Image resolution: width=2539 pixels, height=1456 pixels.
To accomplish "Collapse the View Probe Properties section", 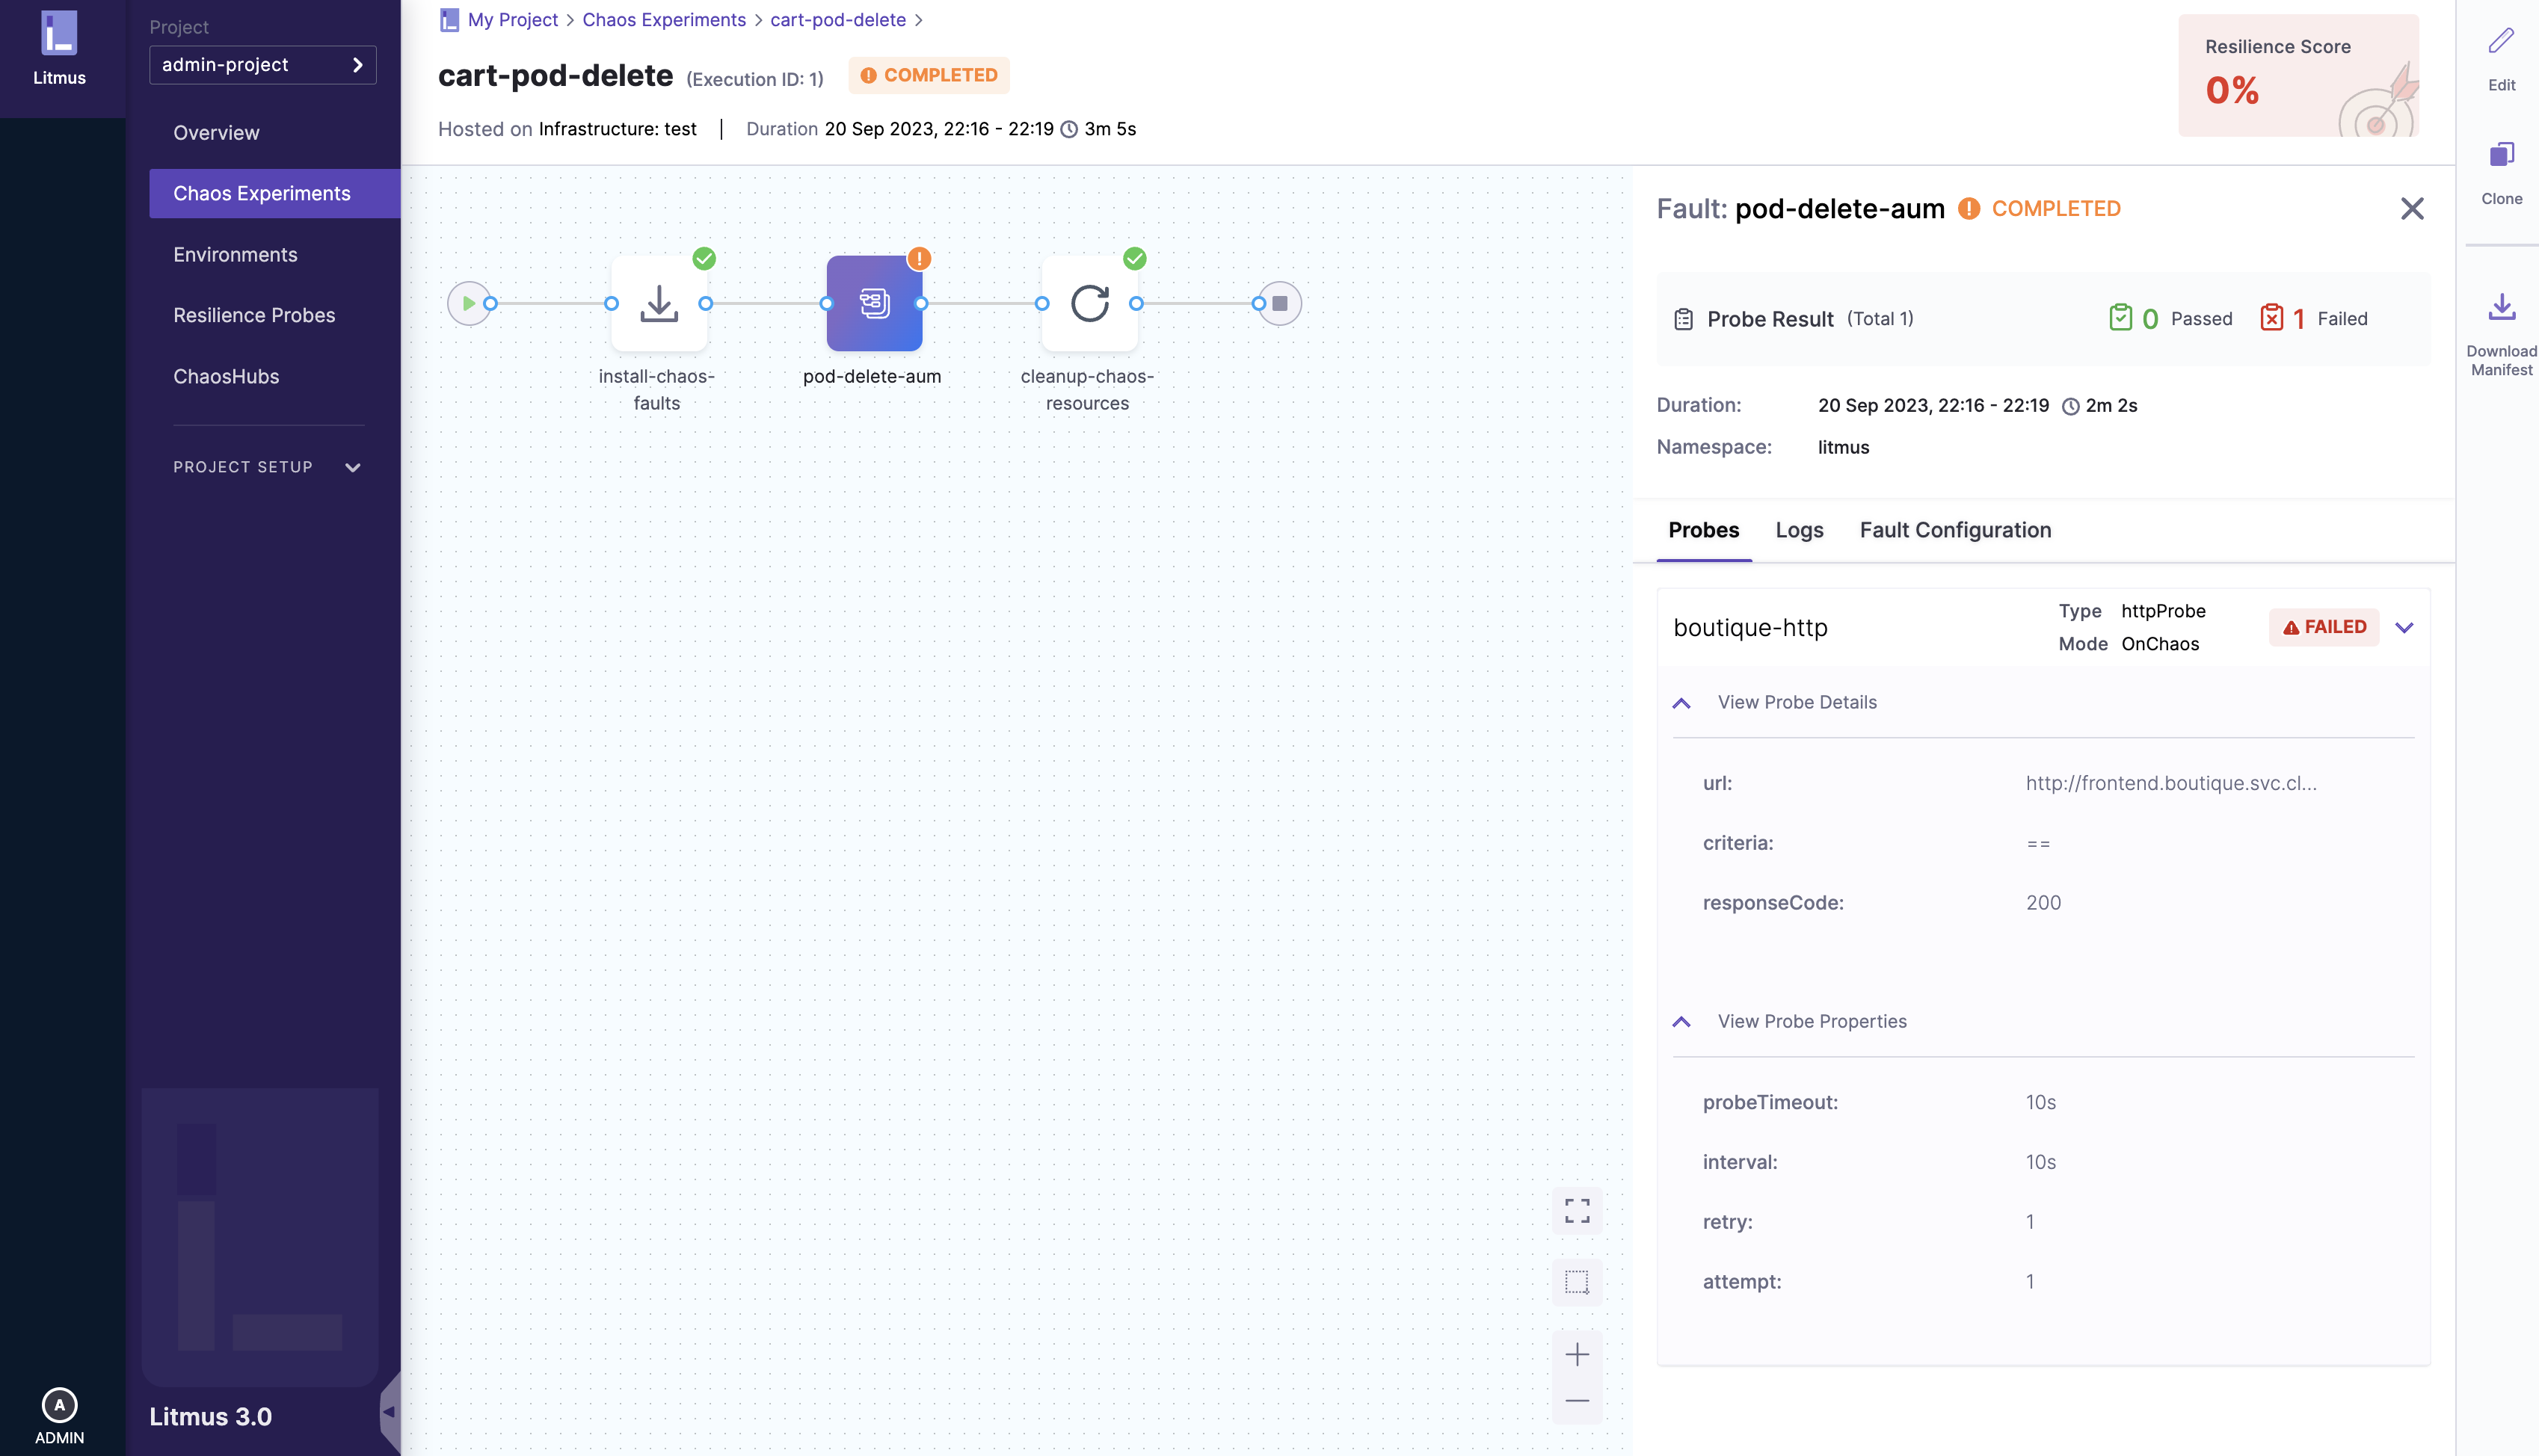I will [1681, 1022].
